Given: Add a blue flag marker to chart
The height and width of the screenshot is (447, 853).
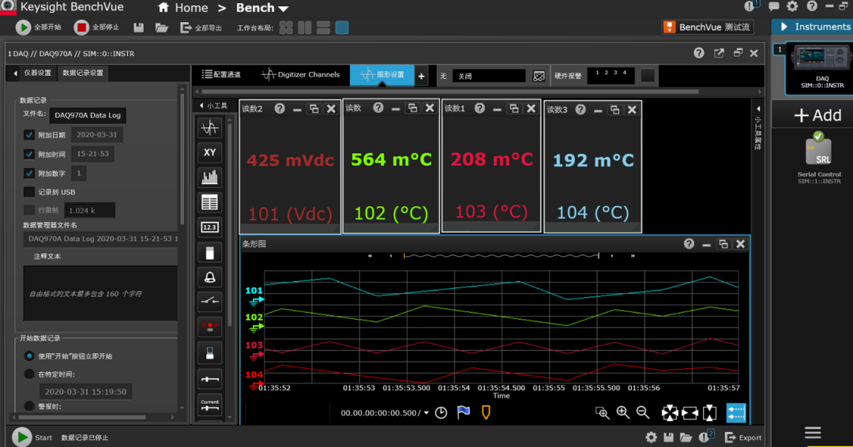Looking at the screenshot, I should 464,413.
